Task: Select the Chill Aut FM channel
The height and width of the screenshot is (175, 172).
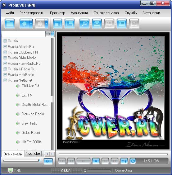Action: click(30, 86)
